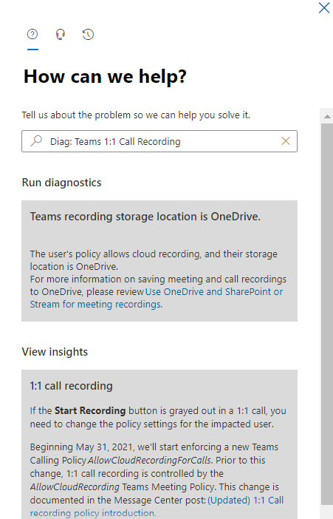Click the scrollbar up arrow
Screen dimensions: 333x519
tap(327, 116)
